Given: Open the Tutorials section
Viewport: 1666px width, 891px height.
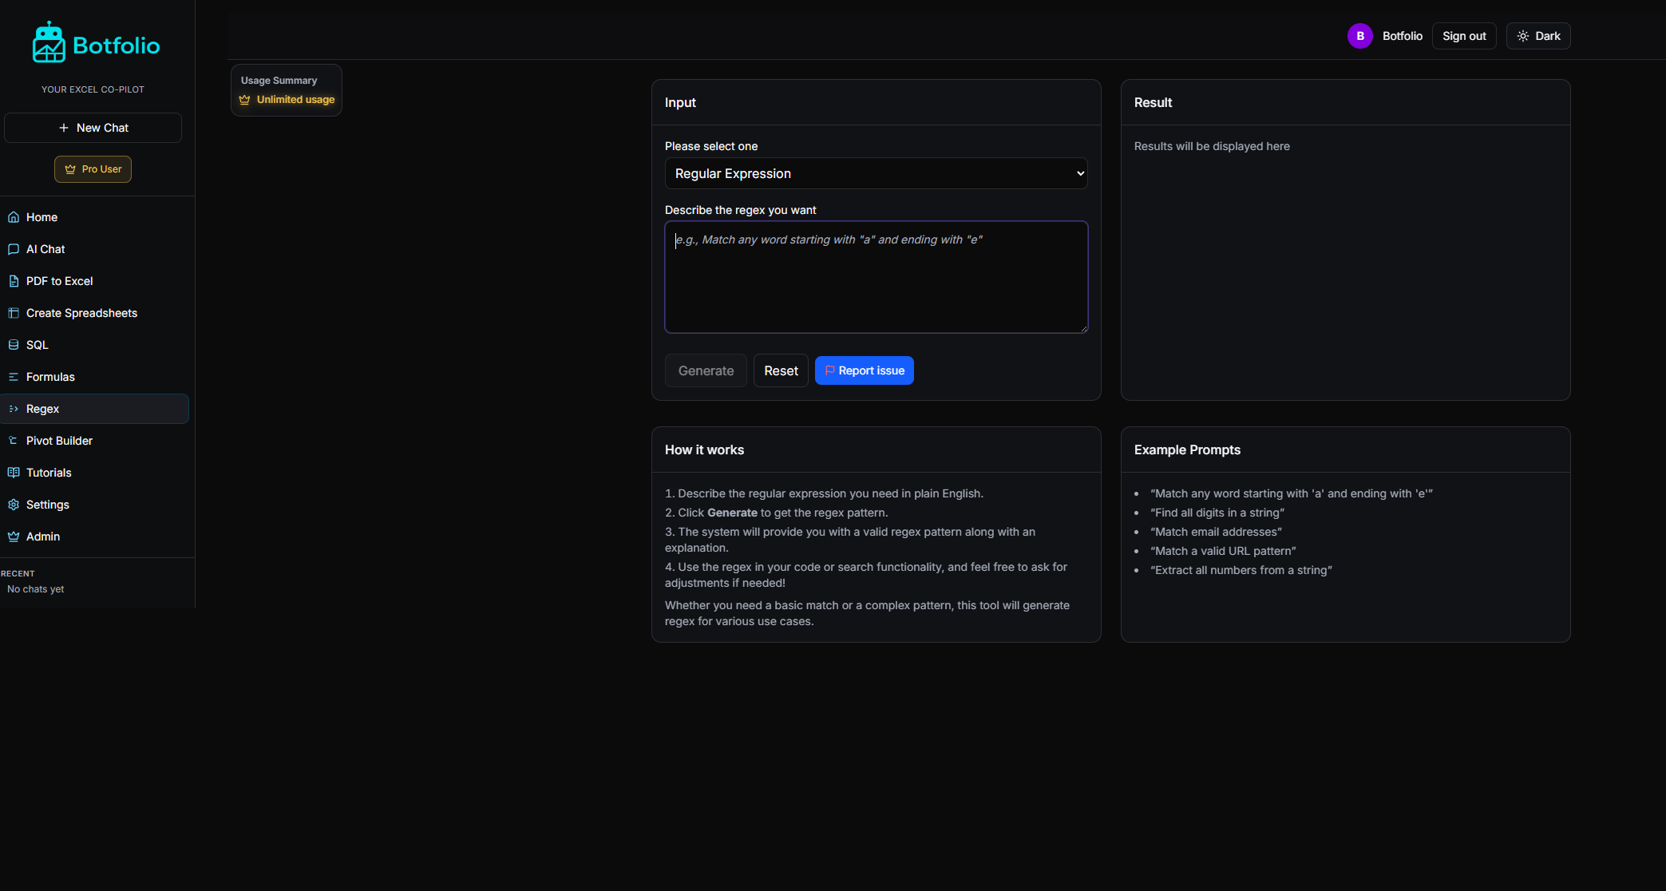Looking at the screenshot, I should pyautogui.click(x=49, y=472).
